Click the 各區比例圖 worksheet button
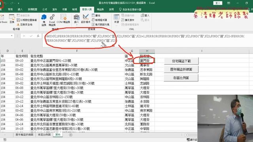The image size is (253, 142). (x=181, y=78)
